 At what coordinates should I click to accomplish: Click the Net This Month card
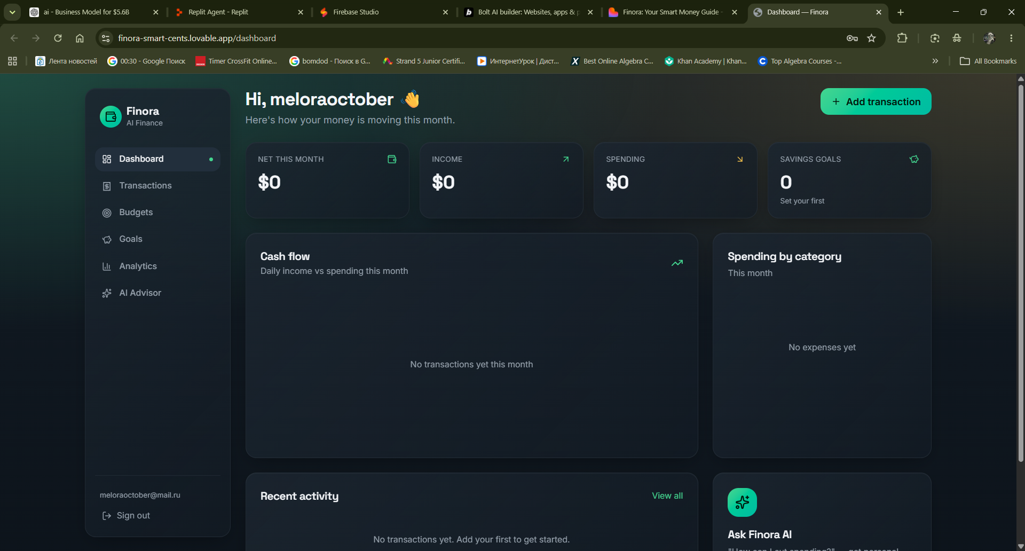(x=327, y=180)
